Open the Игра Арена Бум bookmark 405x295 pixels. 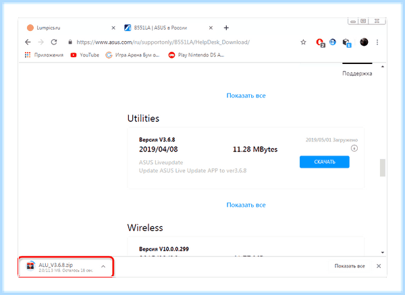click(132, 55)
